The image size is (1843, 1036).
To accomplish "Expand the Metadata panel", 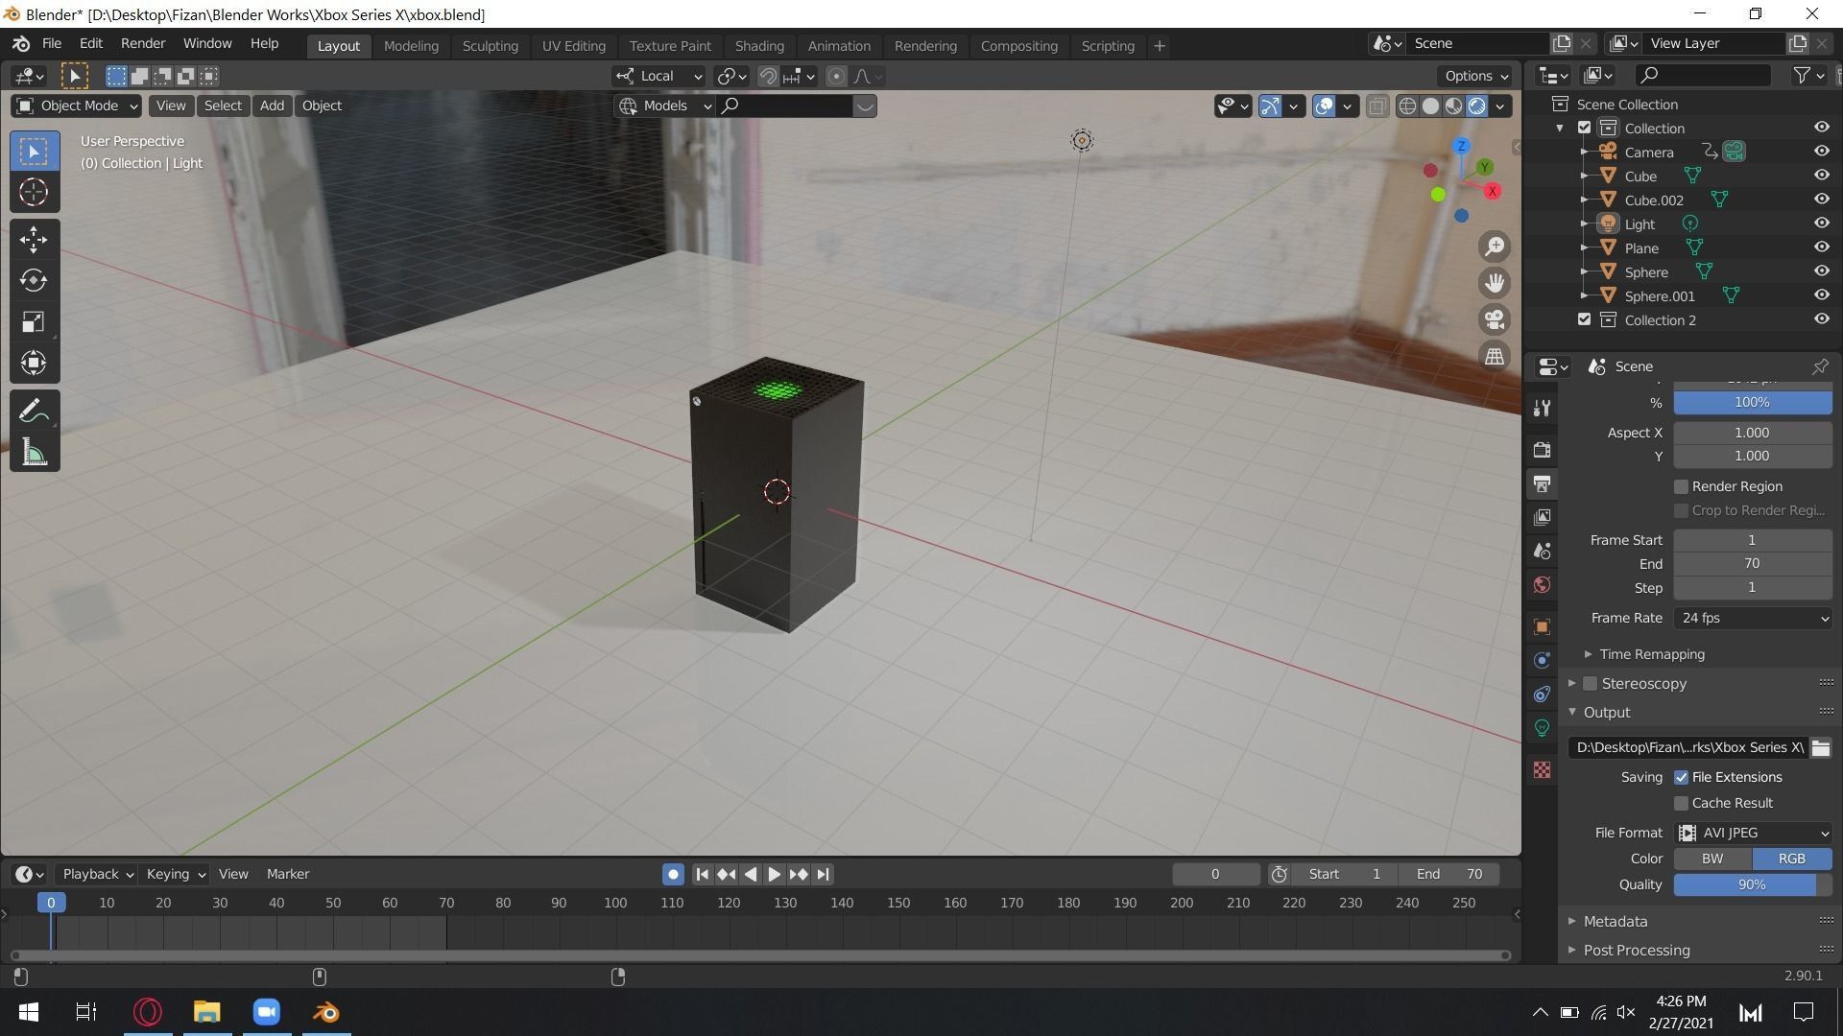I will [1615, 921].
